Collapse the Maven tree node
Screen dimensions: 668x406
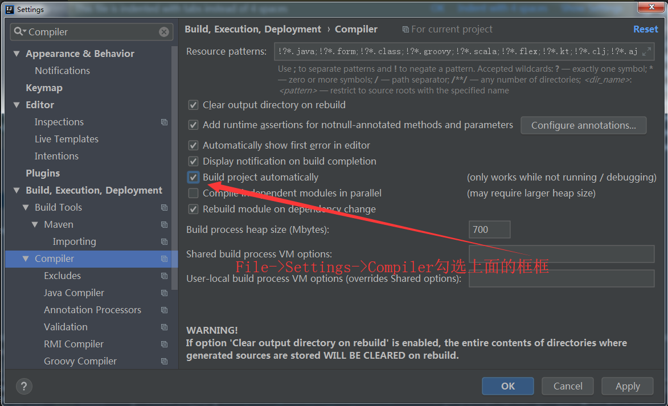click(35, 225)
